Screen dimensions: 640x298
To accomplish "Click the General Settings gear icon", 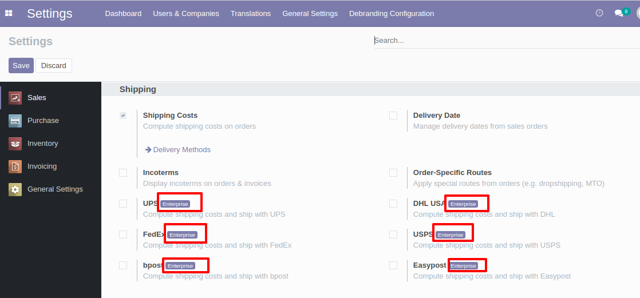I will [x=15, y=189].
